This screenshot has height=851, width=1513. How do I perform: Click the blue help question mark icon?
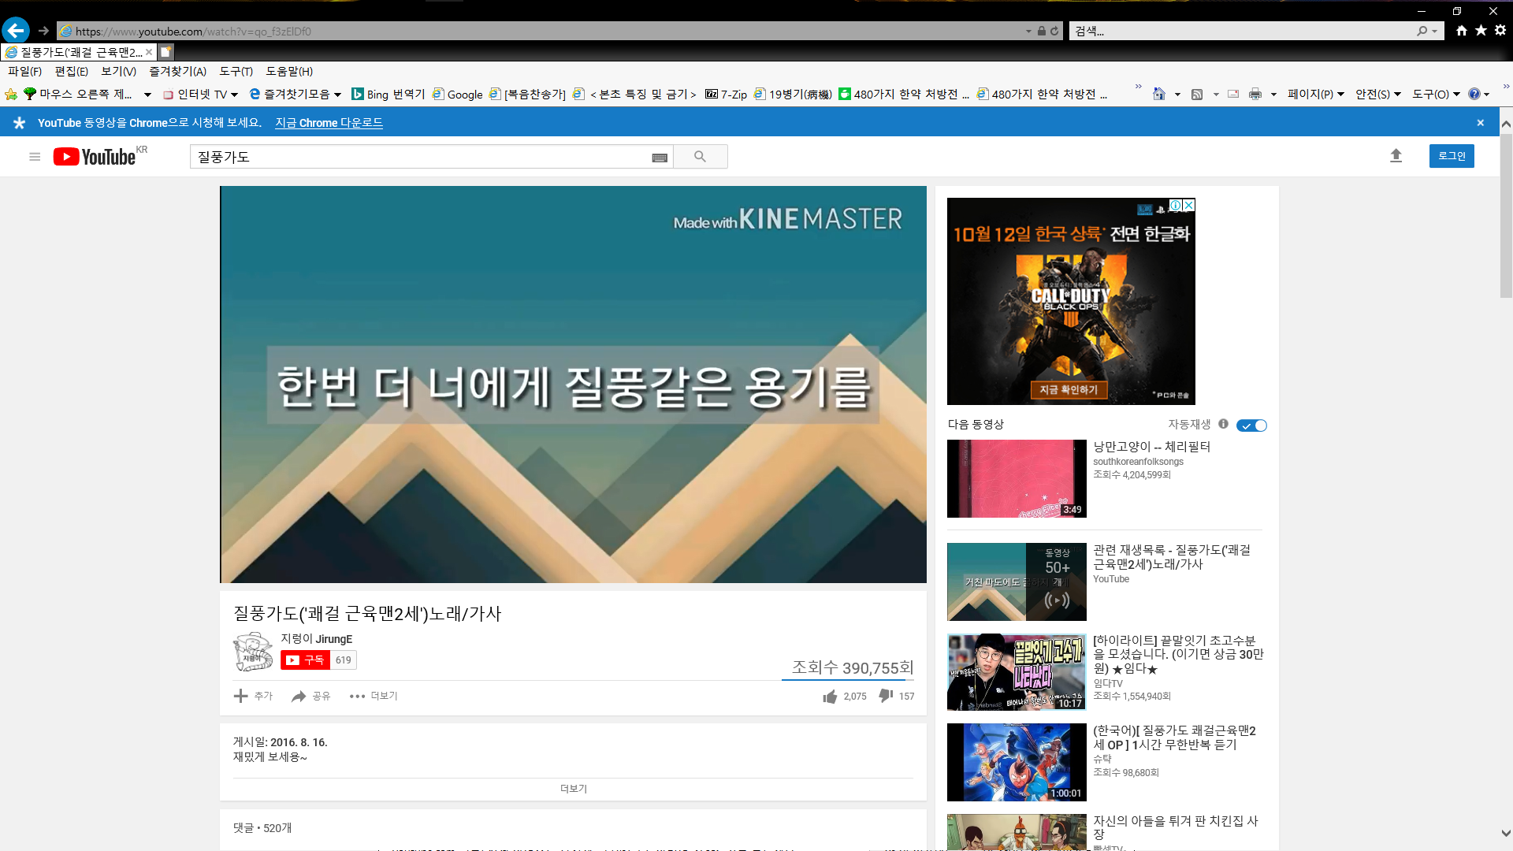point(1474,95)
